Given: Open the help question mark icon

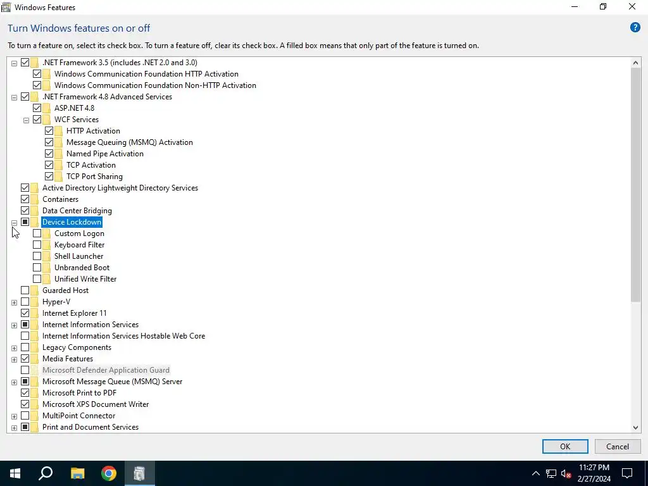Looking at the screenshot, I should coord(635,28).
